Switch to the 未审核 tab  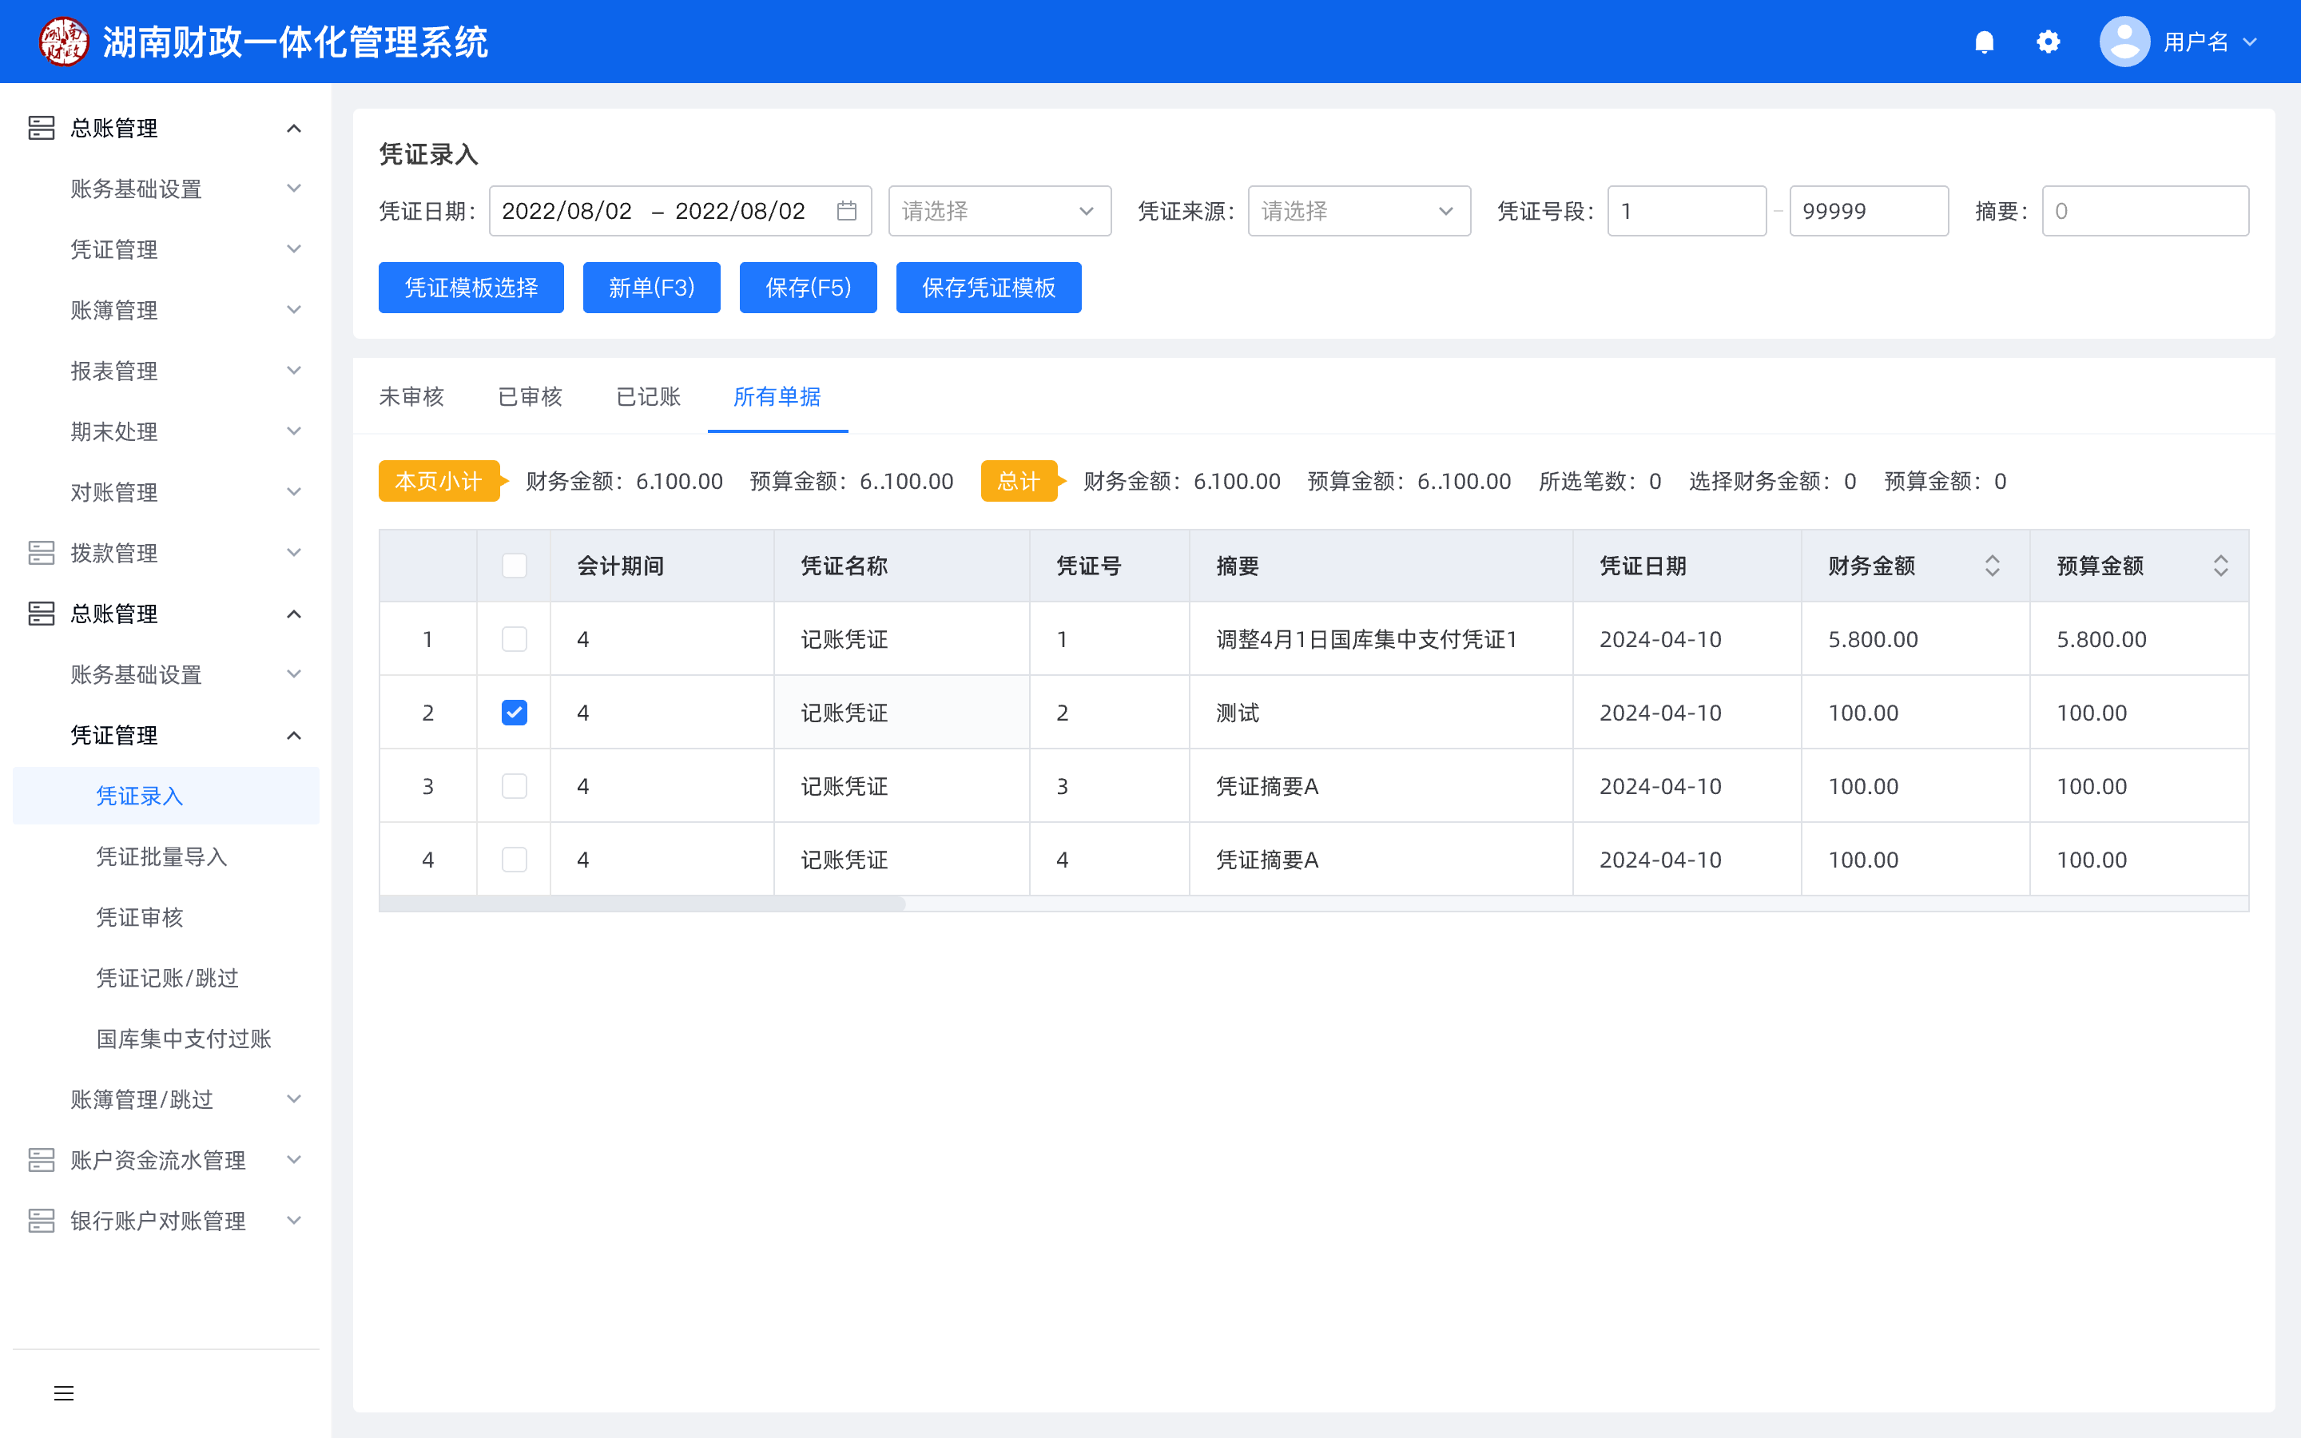coord(411,396)
